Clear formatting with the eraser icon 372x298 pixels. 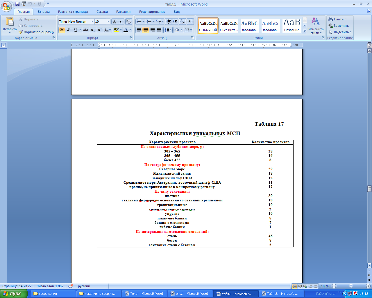pyautogui.click(x=129, y=22)
